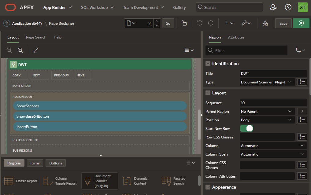Click the Undo arrow icon
Screen dimensions: 311x195
(x=200, y=23)
